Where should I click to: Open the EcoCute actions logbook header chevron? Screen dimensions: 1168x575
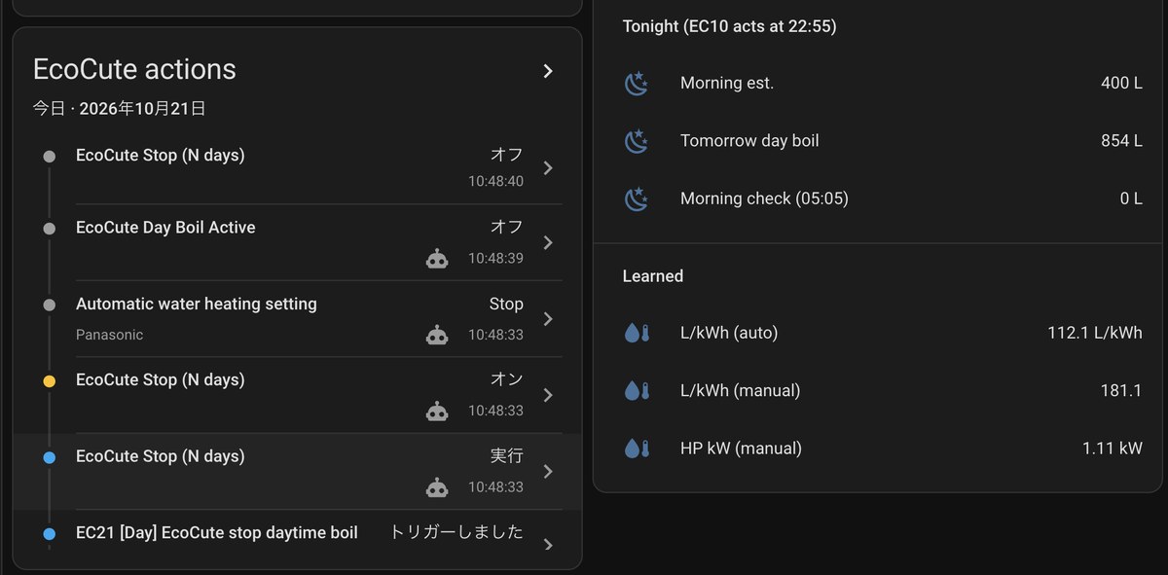point(548,71)
